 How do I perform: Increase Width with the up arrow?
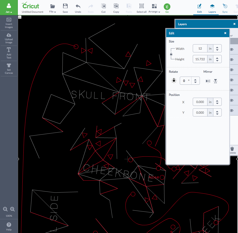(217, 47)
